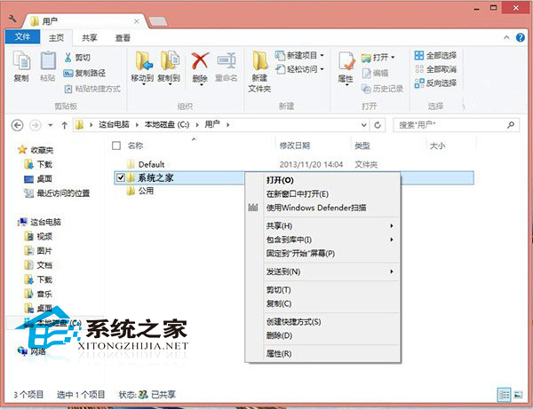The height and width of the screenshot is (409, 533).
Task: Collapse the ribbon with the caret arrow
Action: (x=506, y=37)
